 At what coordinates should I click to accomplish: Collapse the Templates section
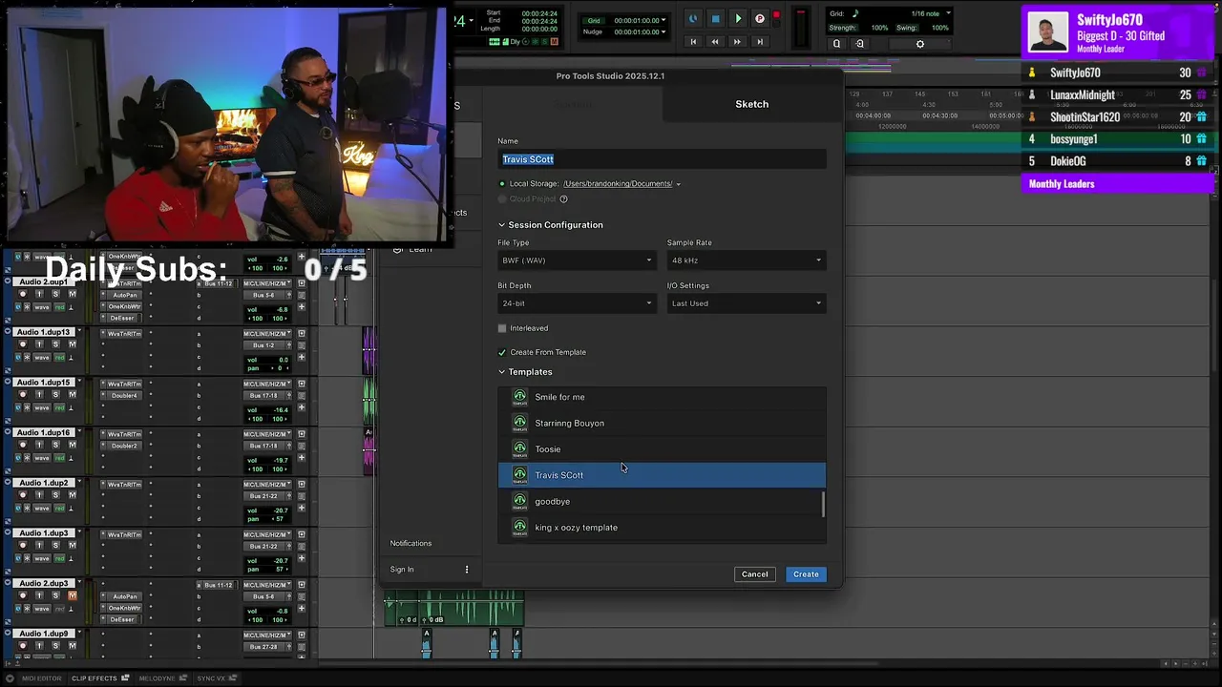click(x=502, y=372)
